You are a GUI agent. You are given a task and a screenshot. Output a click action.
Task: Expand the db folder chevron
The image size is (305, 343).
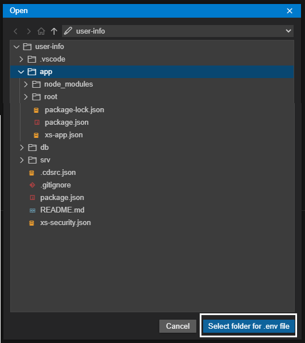[x=22, y=148]
